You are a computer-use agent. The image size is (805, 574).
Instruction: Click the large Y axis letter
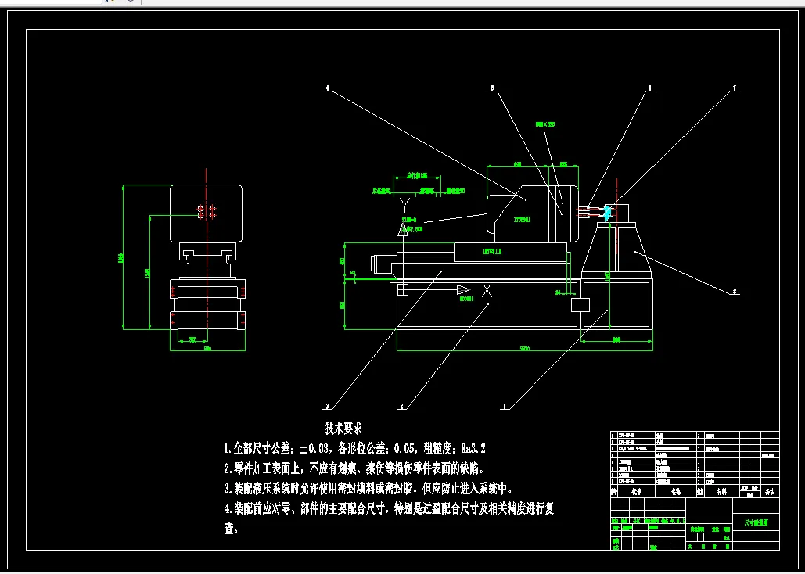click(405, 204)
